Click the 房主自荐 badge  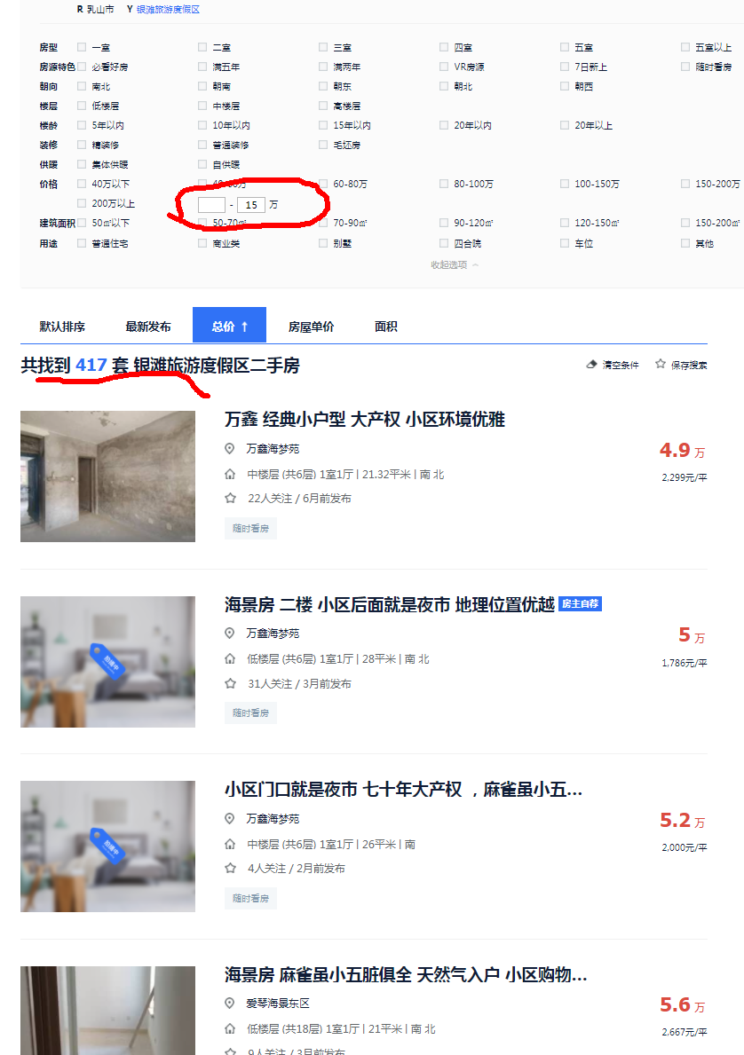581,604
